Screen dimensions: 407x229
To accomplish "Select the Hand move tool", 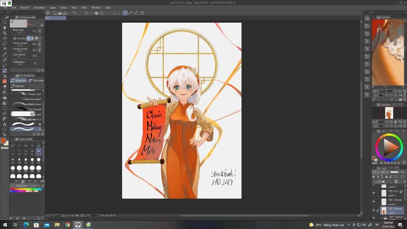I will tap(4, 27).
